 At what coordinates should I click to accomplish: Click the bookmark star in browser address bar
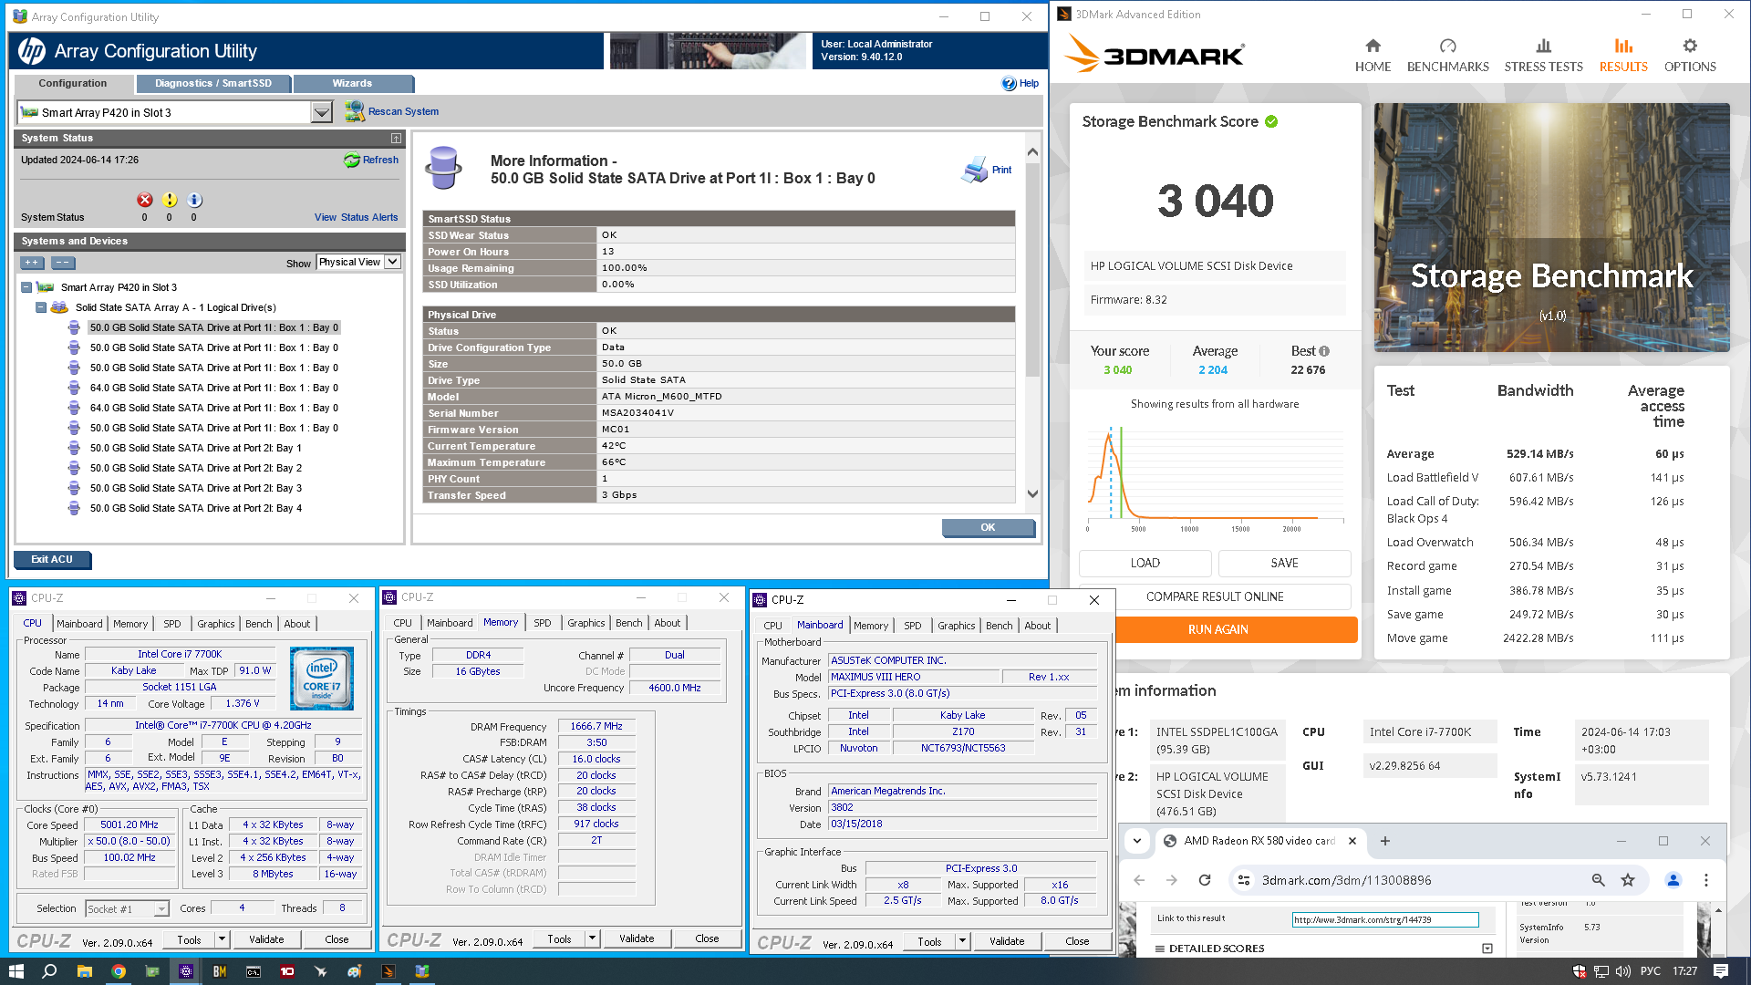[x=1628, y=880]
